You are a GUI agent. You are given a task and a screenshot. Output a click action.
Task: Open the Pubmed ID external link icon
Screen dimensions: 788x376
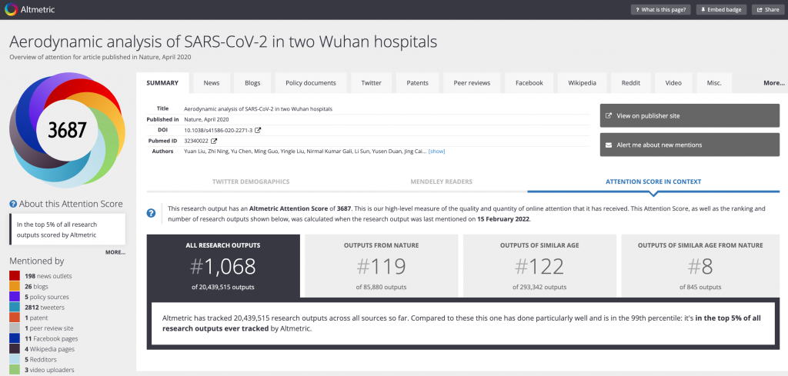point(214,141)
